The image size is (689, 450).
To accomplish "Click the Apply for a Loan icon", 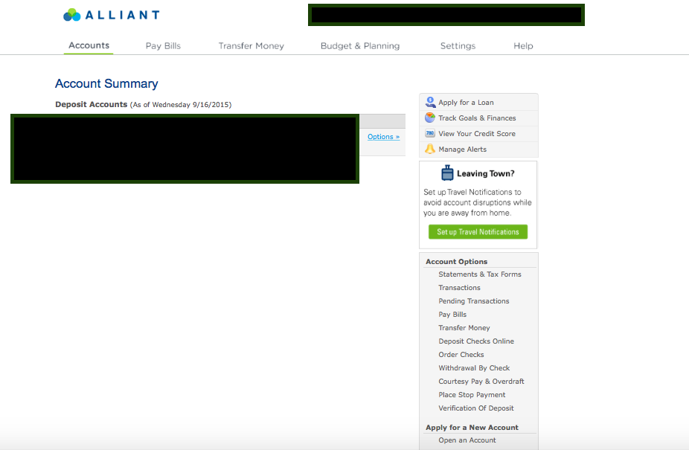I will click(x=430, y=103).
